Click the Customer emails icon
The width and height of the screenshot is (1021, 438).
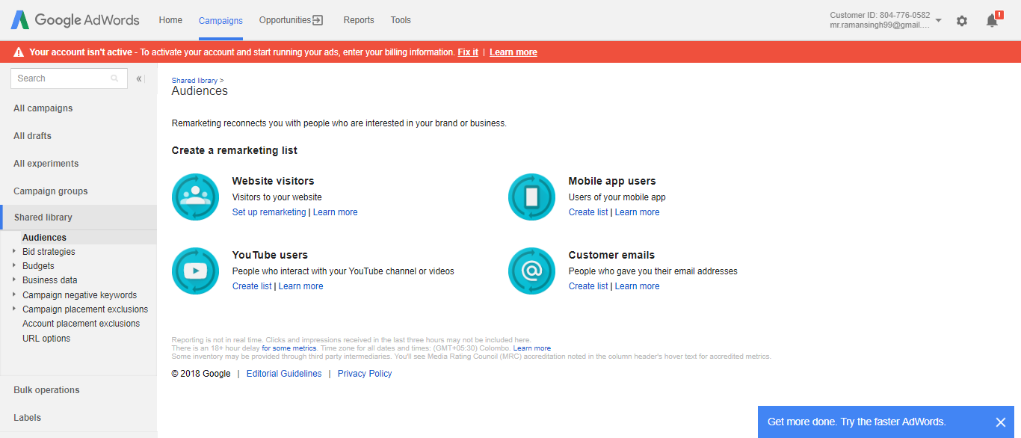click(531, 271)
